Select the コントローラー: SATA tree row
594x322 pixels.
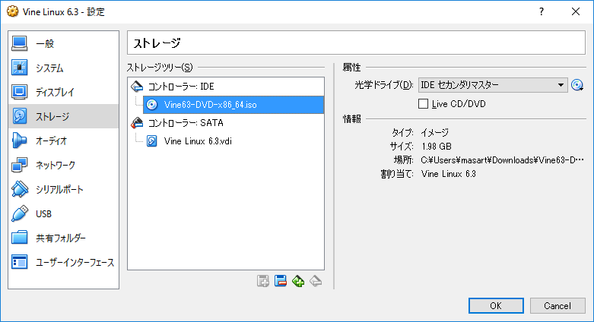tap(226, 122)
